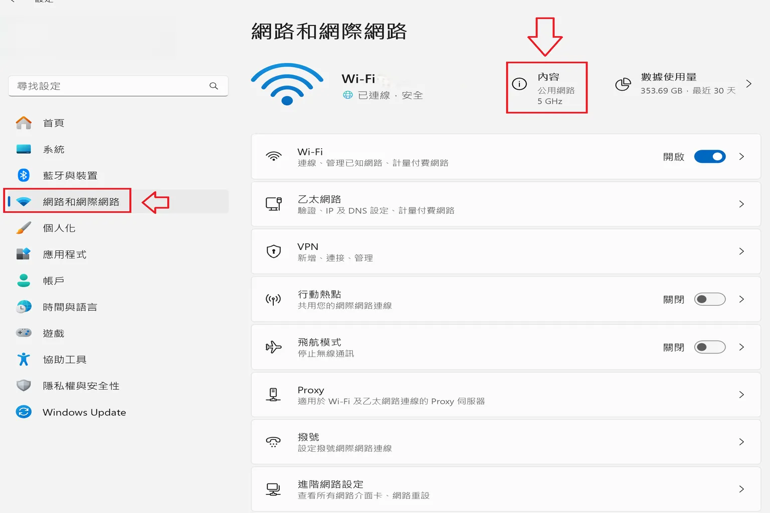Expand the 飛航模式 row chevron
This screenshot has height=513, width=770.
(x=741, y=347)
